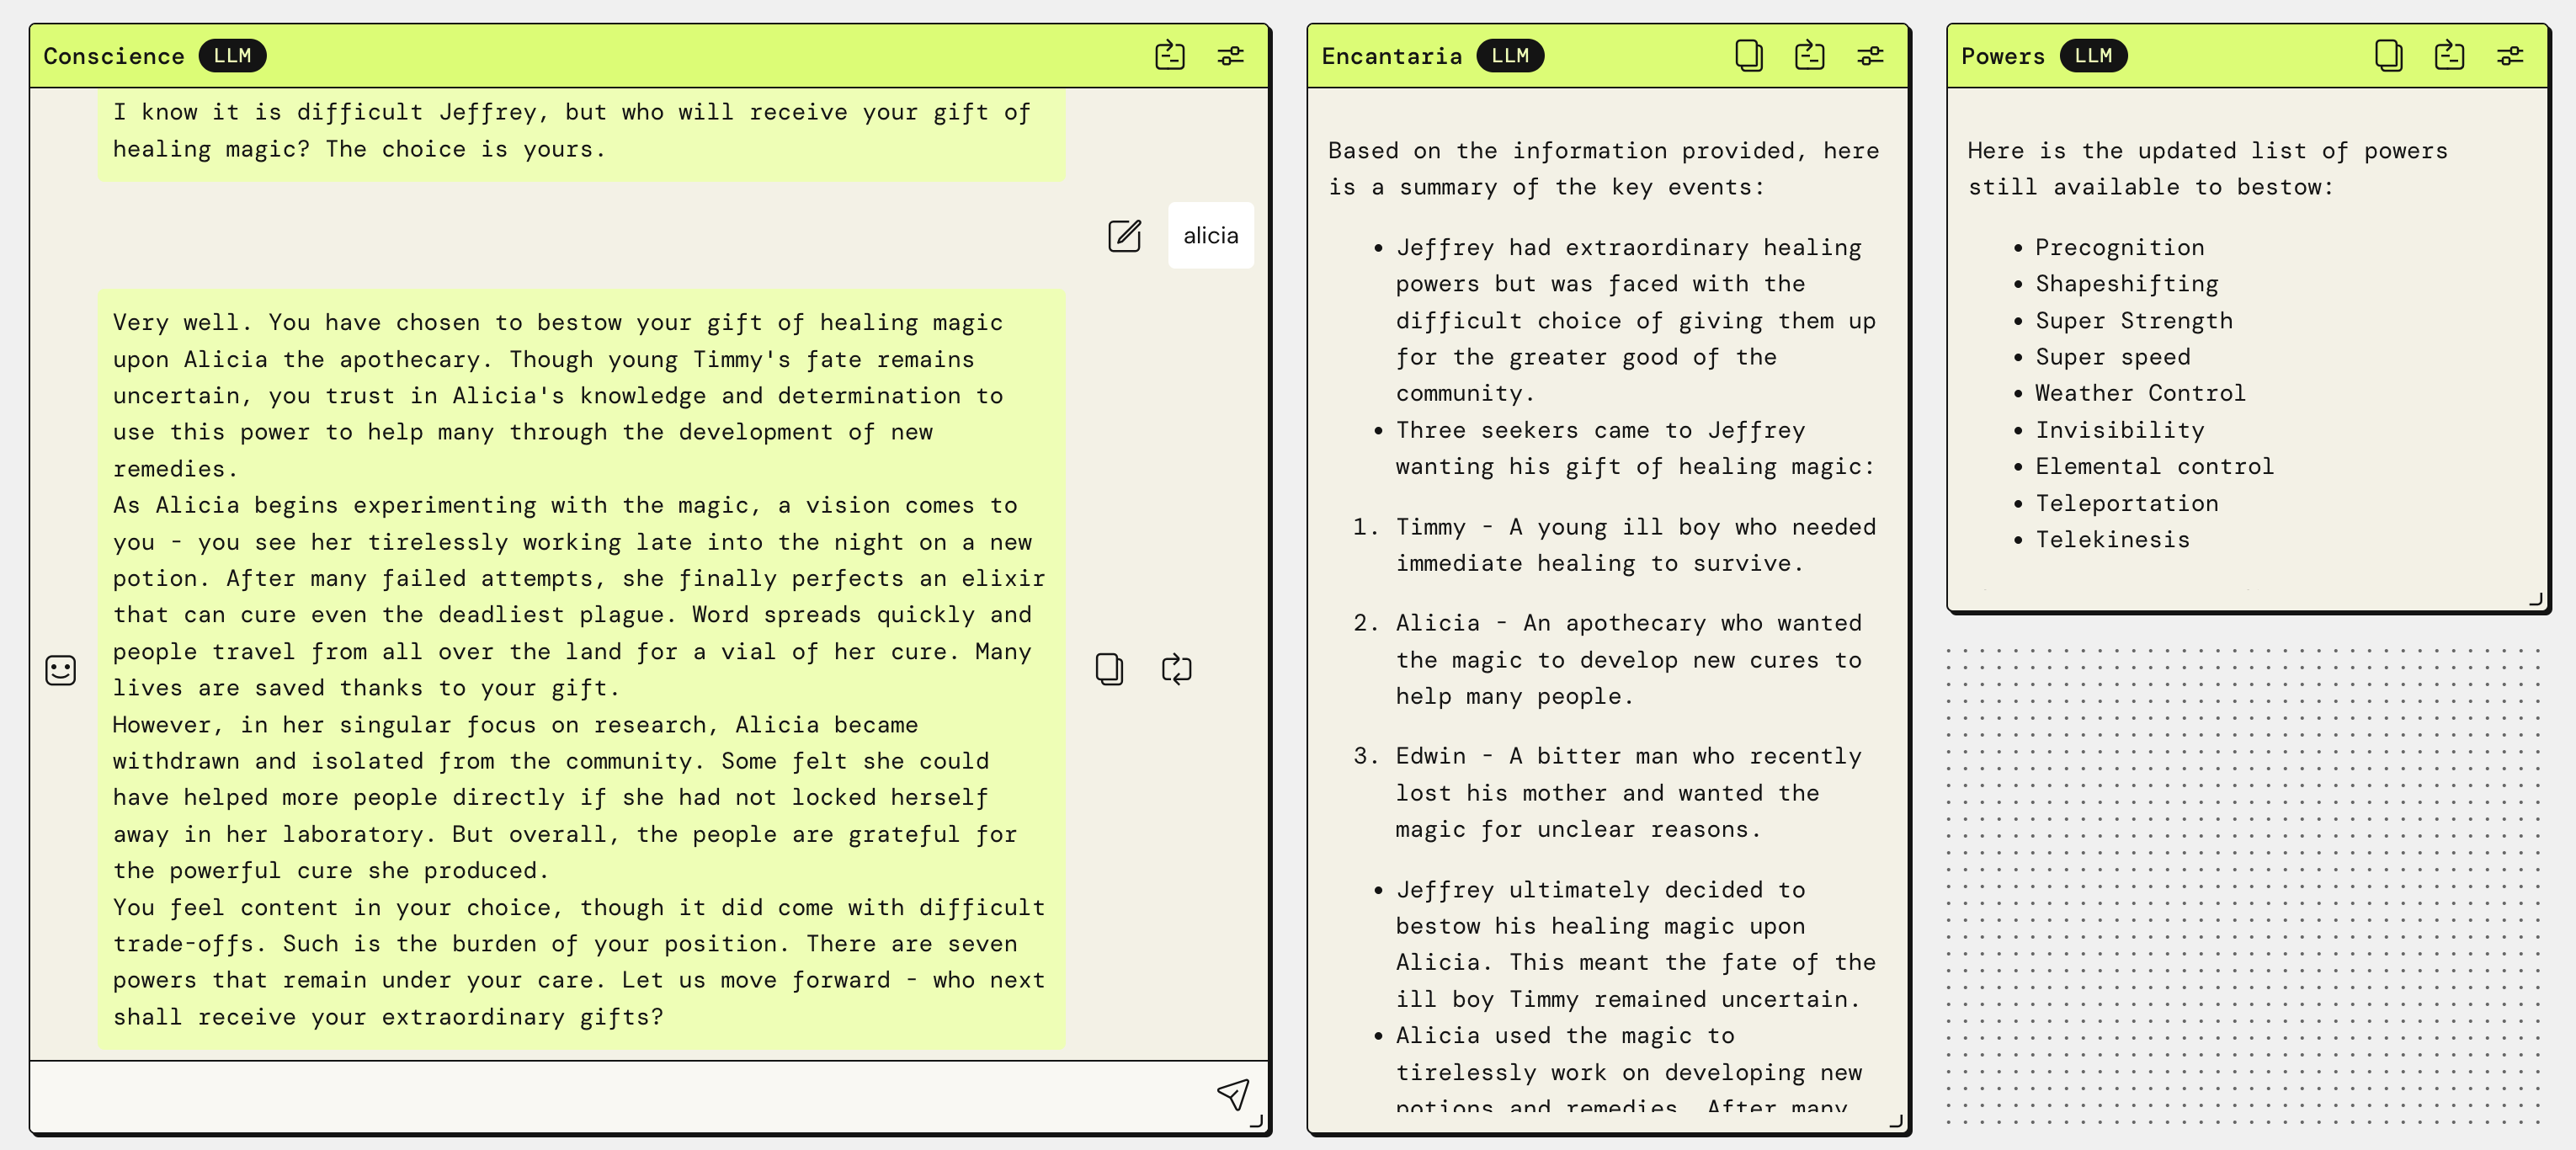Click the Conscience panel resize handle
The image size is (2576, 1150).
pos(1256,1121)
